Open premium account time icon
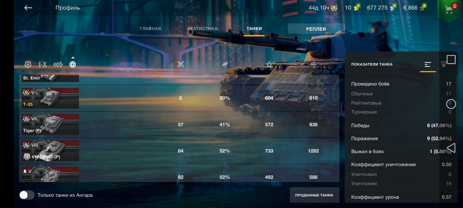 tap(334, 8)
